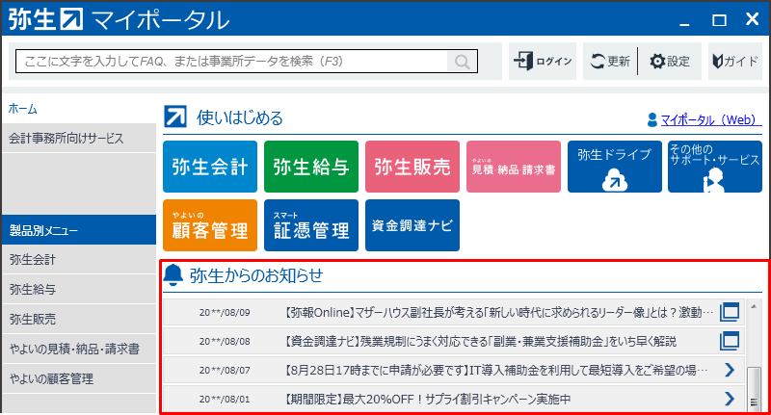
Task: Select 製品別メニュー sidebar header
Action: coord(79,230)
